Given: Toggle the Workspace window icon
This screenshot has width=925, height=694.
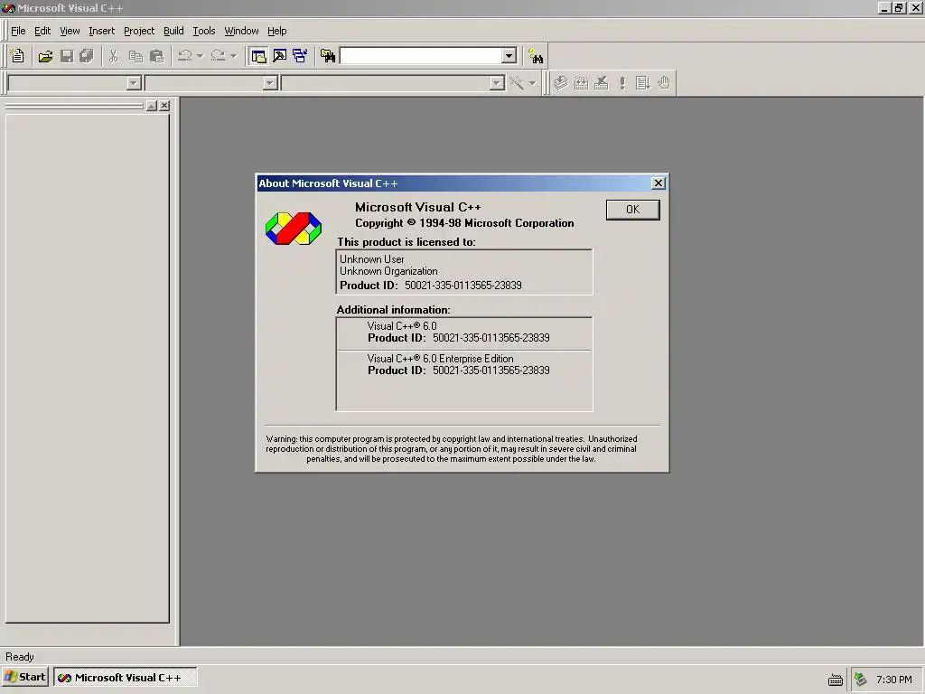Looking at the screenshot, I should pyautogui.click(x=258, y=56).
